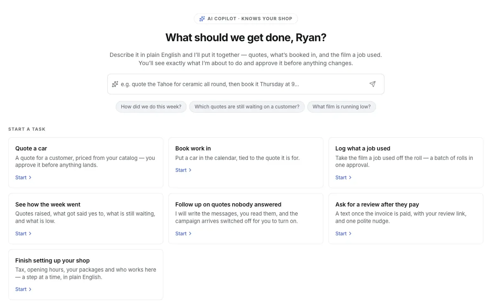
Task: Click the 'AI COPILOT · KNOWS YOUR SHOP' badge
Action: click(x=246, y=19)
